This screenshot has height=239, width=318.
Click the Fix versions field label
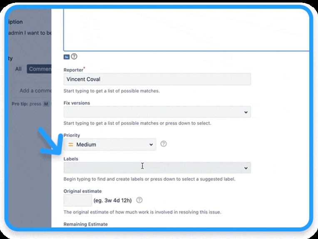coord(77,103)
